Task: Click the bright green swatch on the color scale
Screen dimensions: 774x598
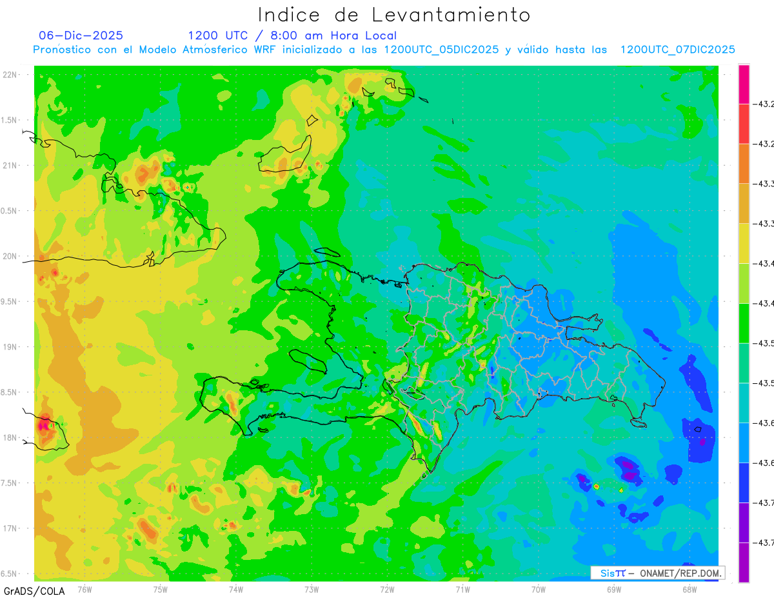Action: pos(744,323)
